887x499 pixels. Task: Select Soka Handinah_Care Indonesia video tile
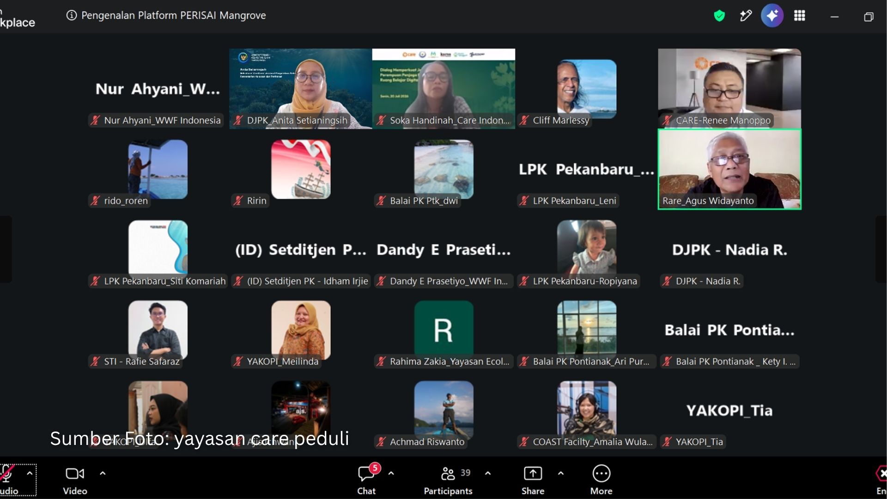coord(443,89)
